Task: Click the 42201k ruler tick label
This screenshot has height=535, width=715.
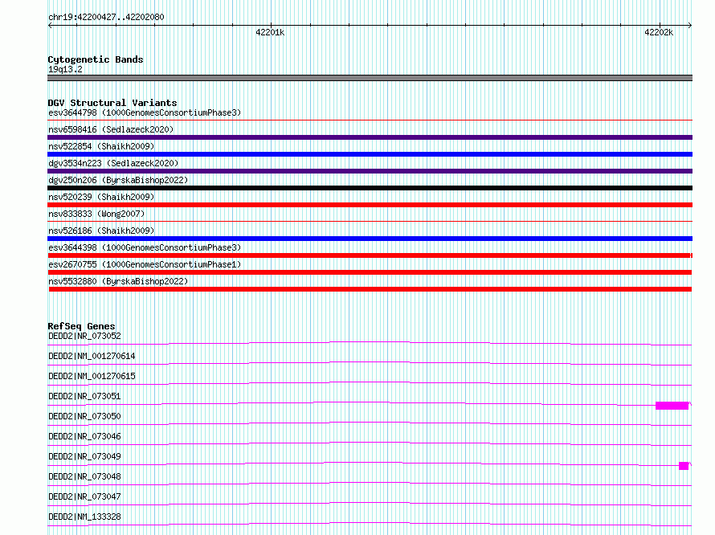Action: click(270, 32)
